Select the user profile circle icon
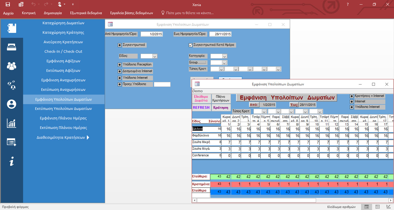 pos(12,104)
